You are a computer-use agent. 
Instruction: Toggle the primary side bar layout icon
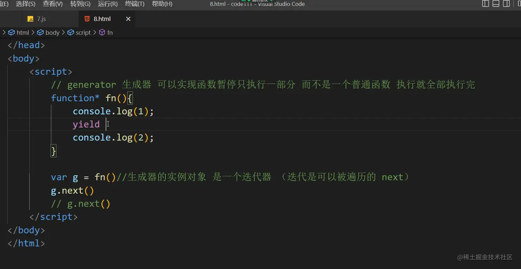486,4
